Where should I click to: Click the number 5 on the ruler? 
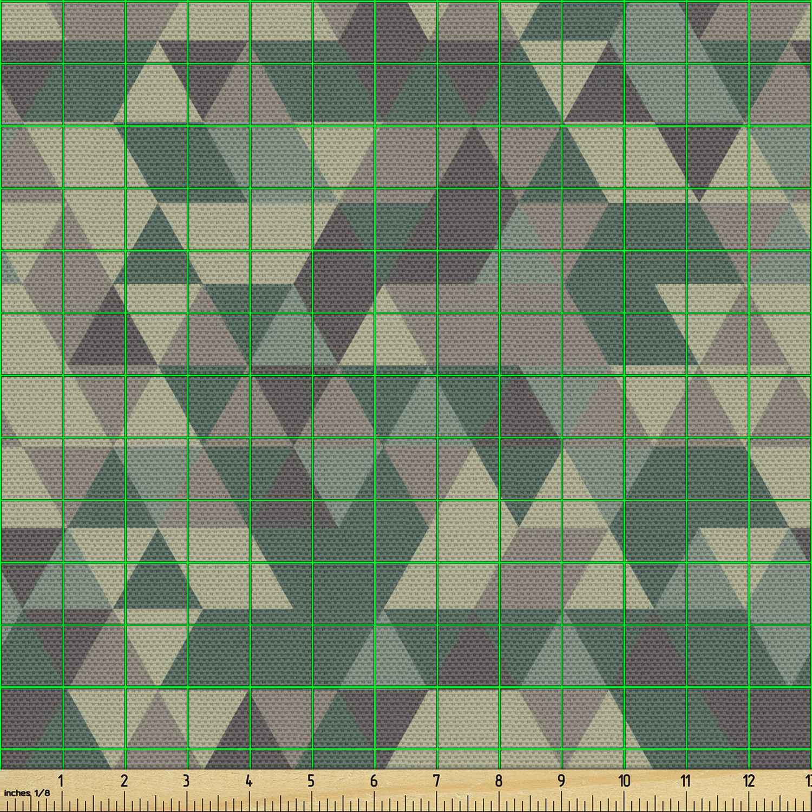click(311, 781)
